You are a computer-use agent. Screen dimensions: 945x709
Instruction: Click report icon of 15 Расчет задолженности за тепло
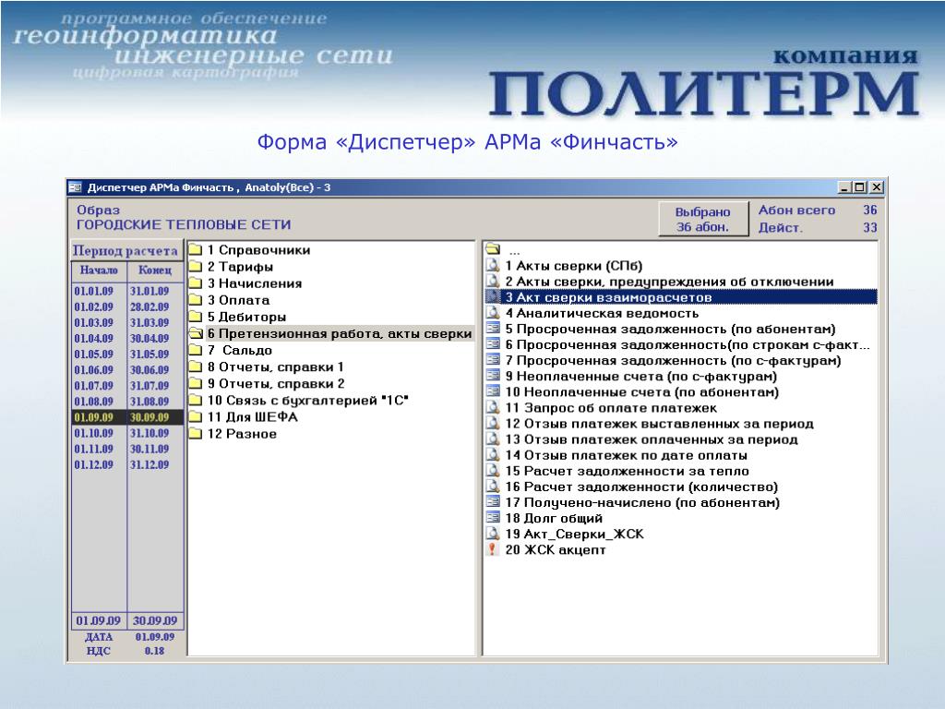[x=493, y=471]
